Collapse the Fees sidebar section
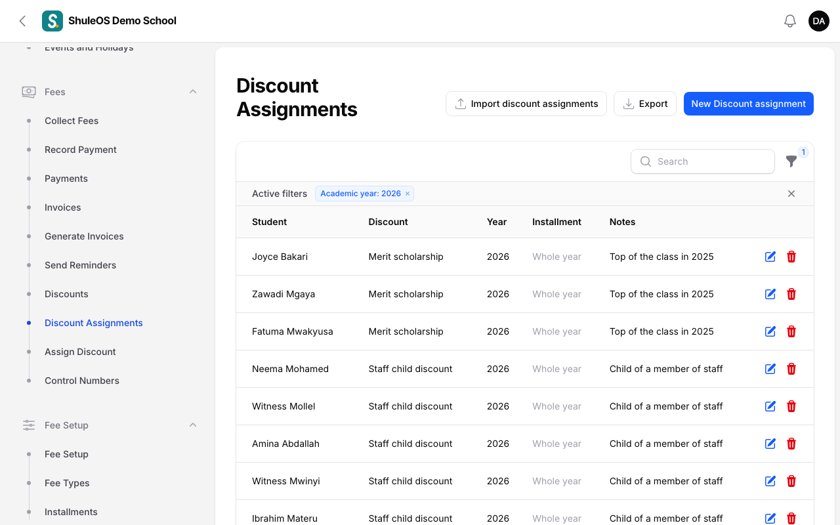The image size is (840, 525). point(193,92)
